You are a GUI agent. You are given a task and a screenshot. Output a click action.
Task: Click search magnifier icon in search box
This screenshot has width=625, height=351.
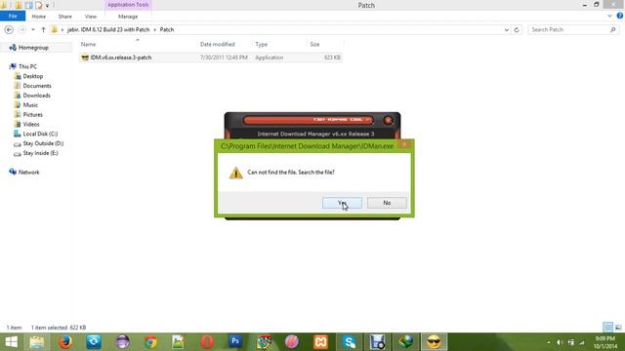[x=613, y=30]
